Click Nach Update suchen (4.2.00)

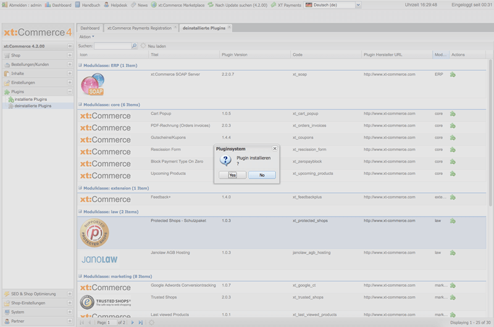pos(238,5)
